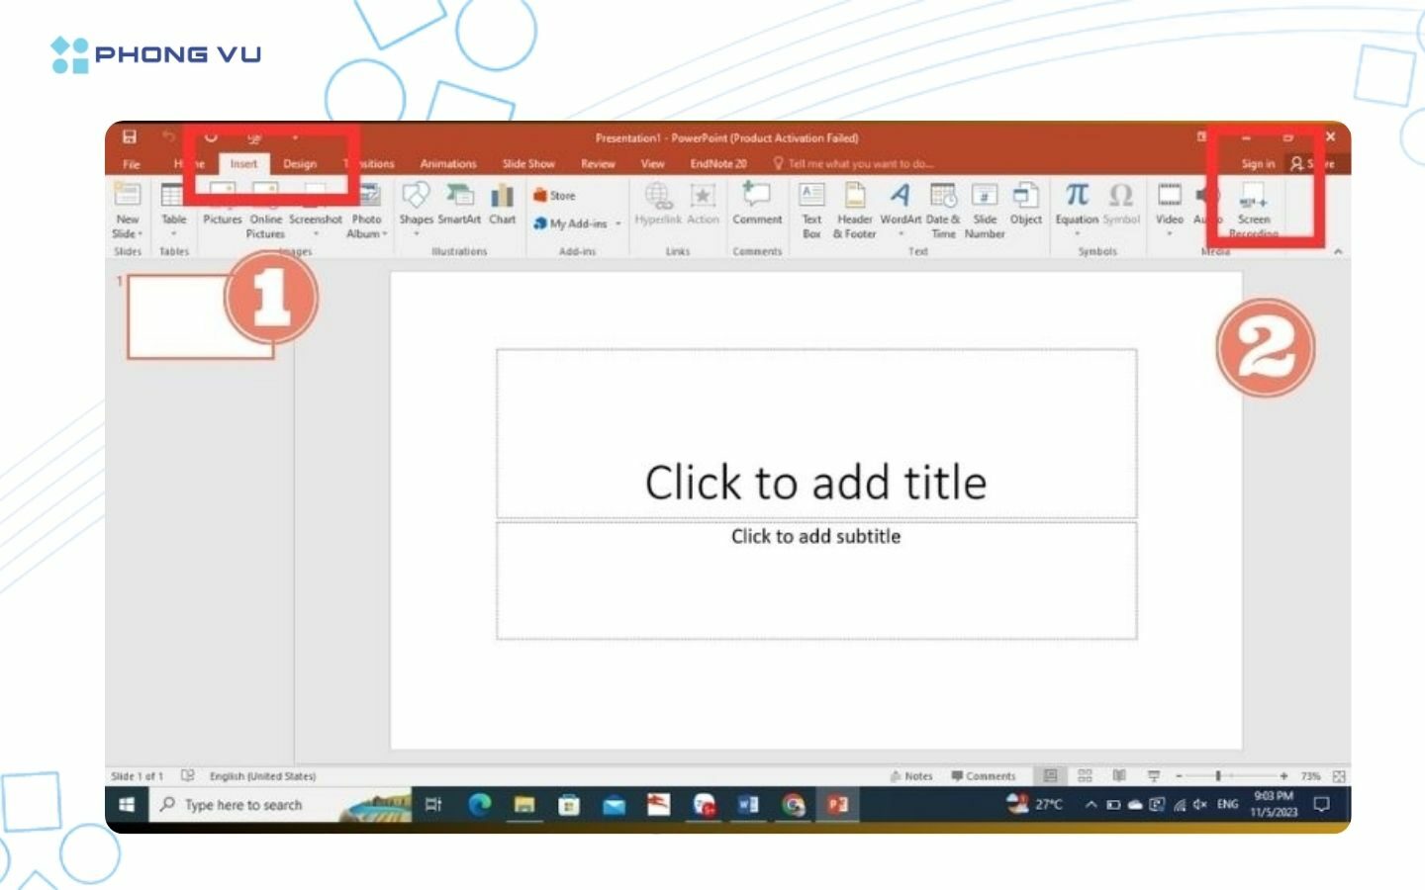The image size is (1425, 890).
Task: Start Screen Recording
Action: (x=1254, y=211)
